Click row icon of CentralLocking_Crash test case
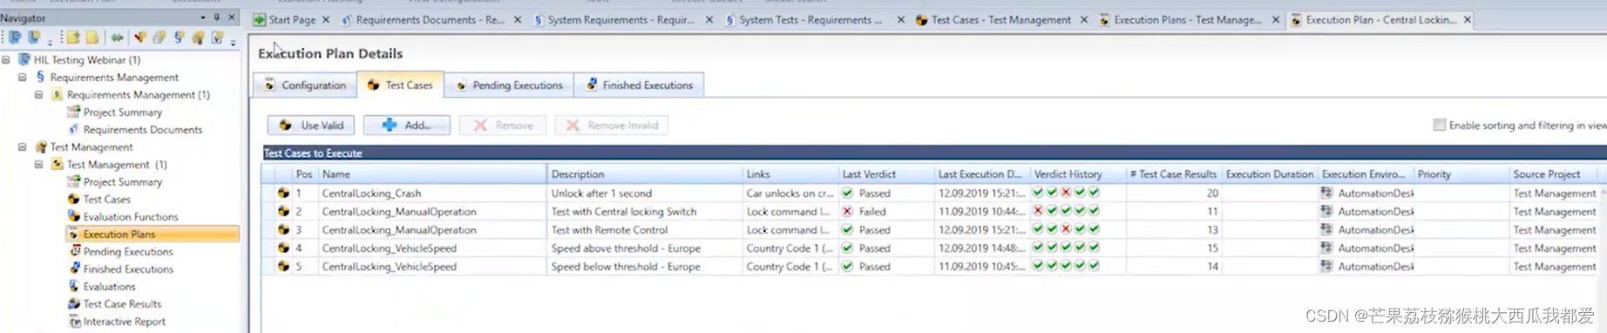The height and width of the screenshot is (333, 1607). (x=283, y=194)
